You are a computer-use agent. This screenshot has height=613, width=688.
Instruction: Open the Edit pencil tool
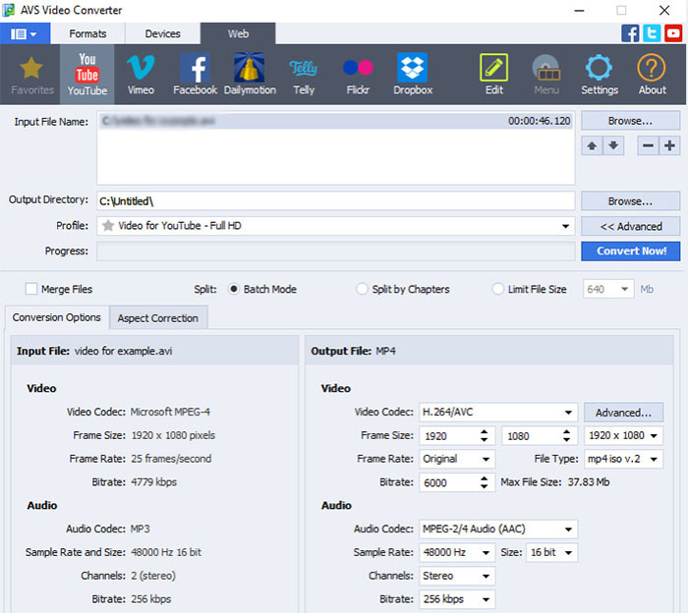click(494, 75)
